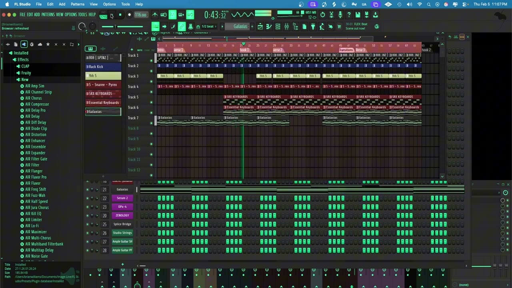Toggle the metronome icon
The image size is (512, 288).
click(155, 15)
